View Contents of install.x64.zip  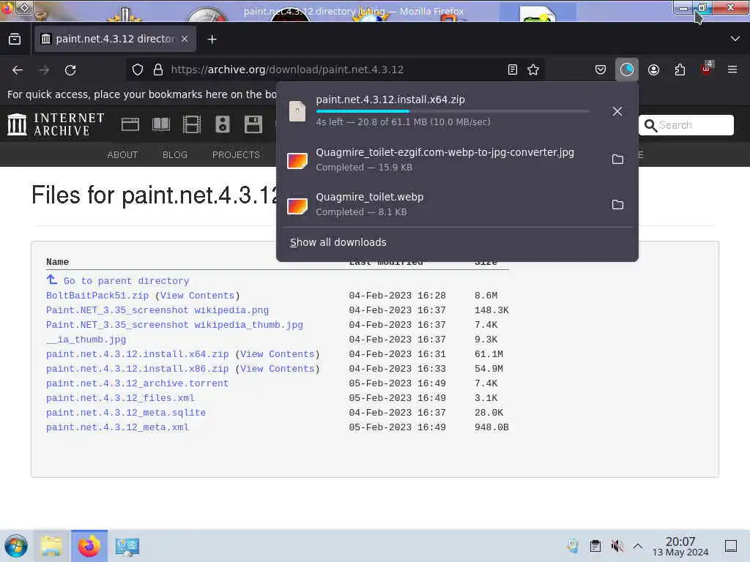278,354
